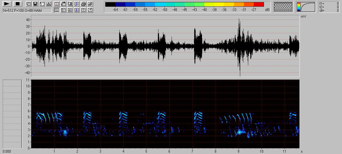The image size is (342, 154).
Task: Click the open folder icon
Action: (x=90, y=4)
